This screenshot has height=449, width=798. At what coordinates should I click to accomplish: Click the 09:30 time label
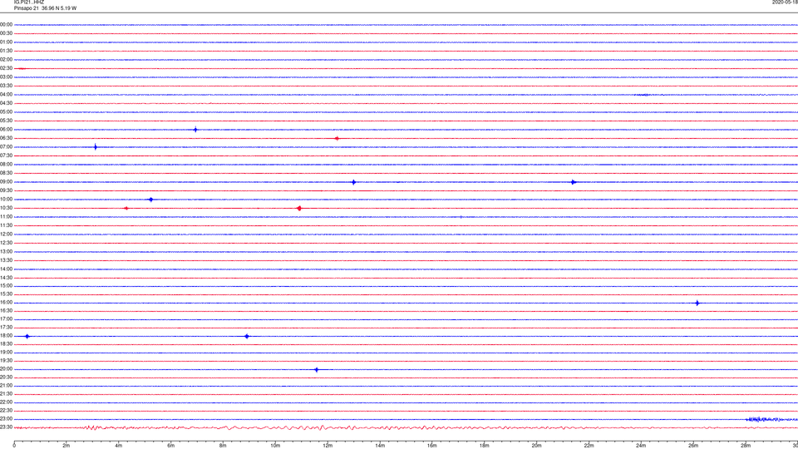click(6, 190)
